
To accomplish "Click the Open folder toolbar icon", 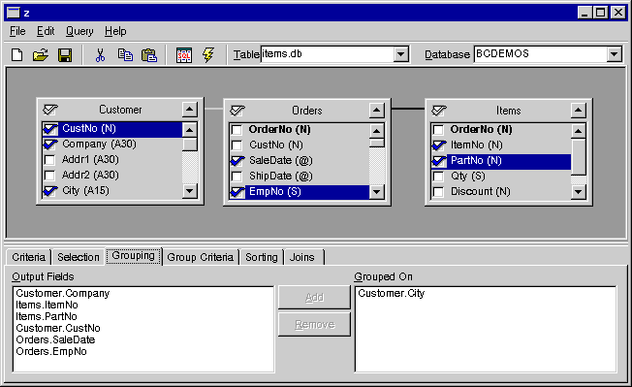I will tap(41, 55).
